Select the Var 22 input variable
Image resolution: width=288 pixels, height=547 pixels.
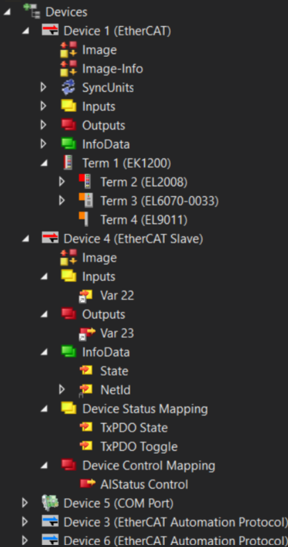117,296
